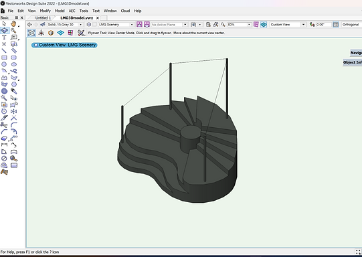Select the Line tool
This screenshot has height=257, width=362.
point(4,51)
